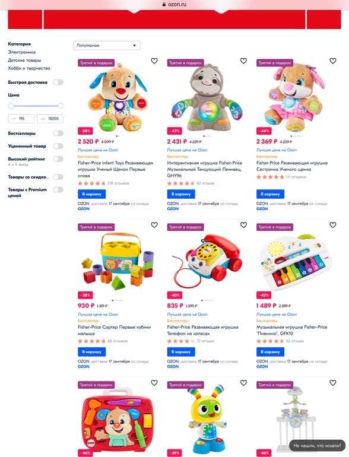Image resolution: width=349 pixels, height=457 pixels.
Task: Enable the Быстрая доставка toggle
Action: coord(58,82)
